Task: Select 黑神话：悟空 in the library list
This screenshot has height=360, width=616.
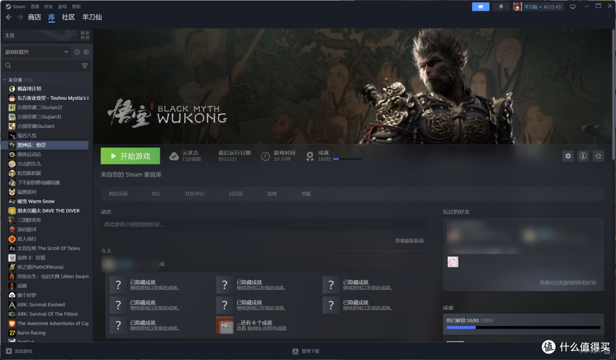Action: point(44,145)
